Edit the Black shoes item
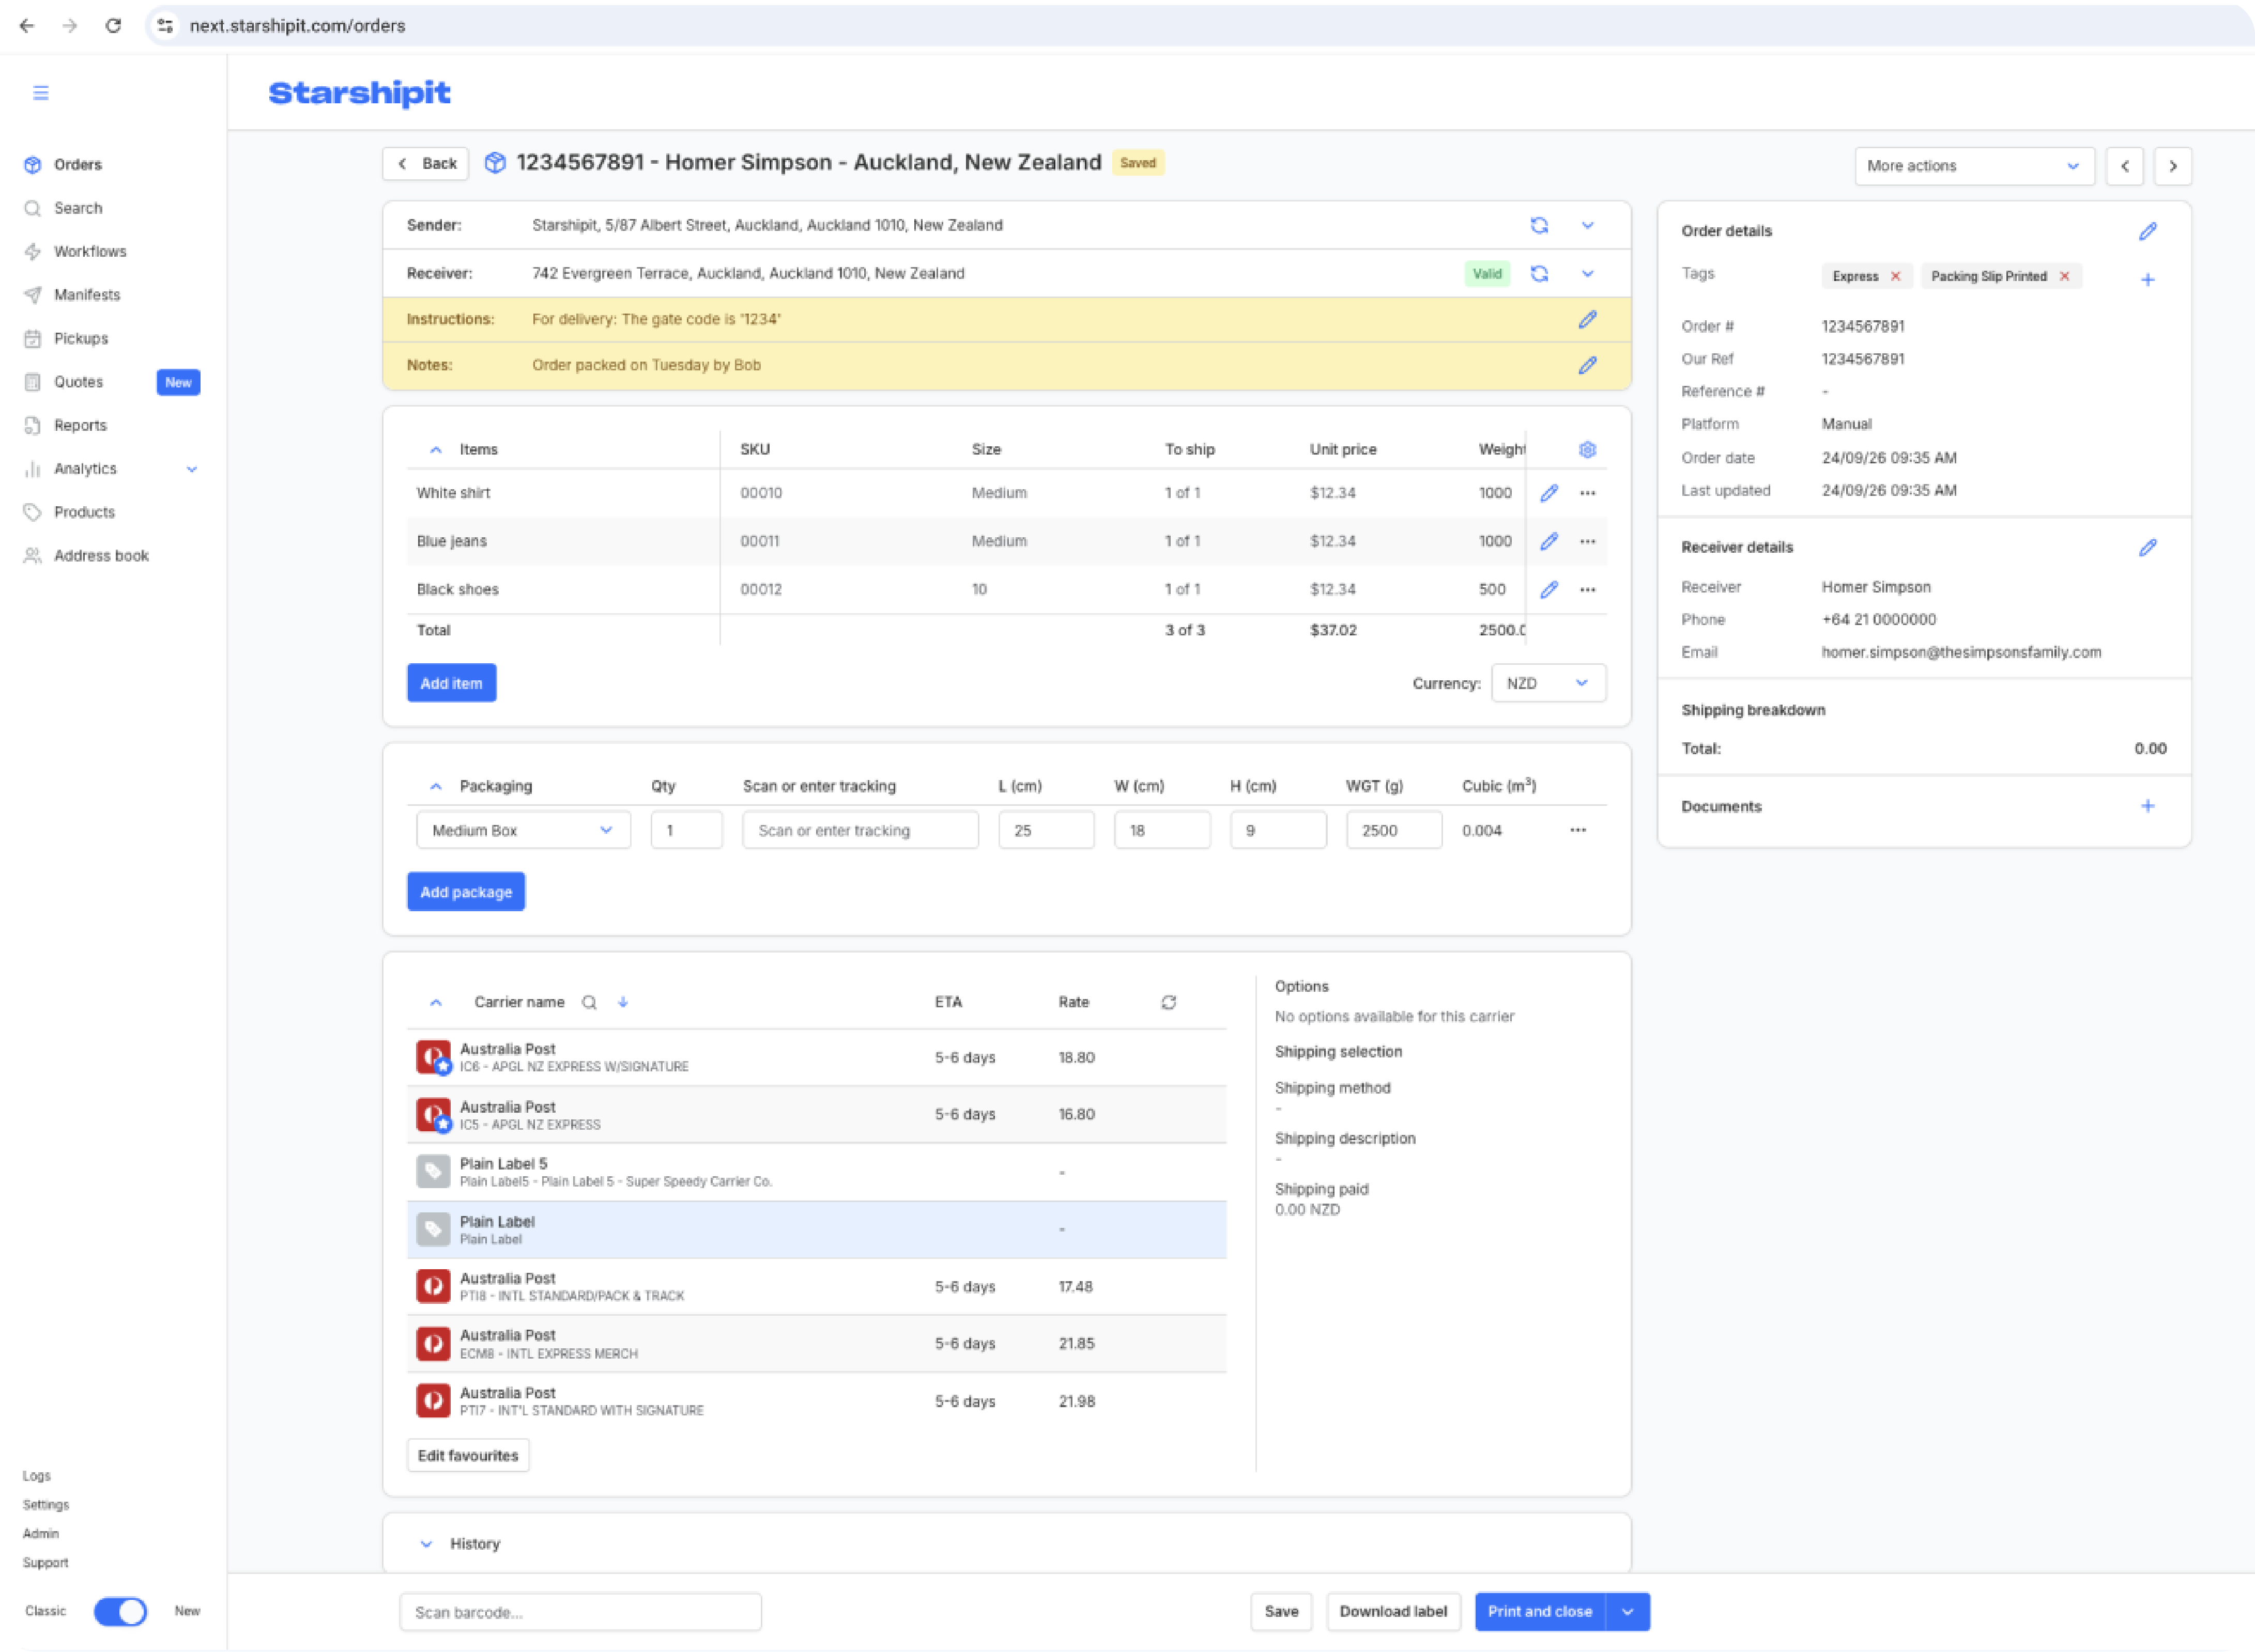This screenshot has width=2255, height=1652. click(x=1548, y=589)
